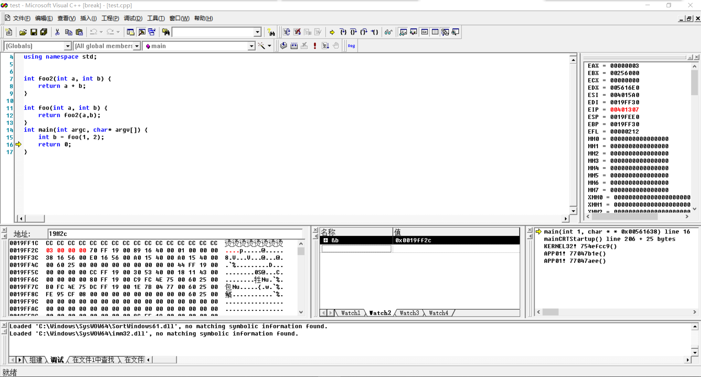
Task: Toggle the Disassembly window button
Action: pyautogui.click(x=456, y=32)
